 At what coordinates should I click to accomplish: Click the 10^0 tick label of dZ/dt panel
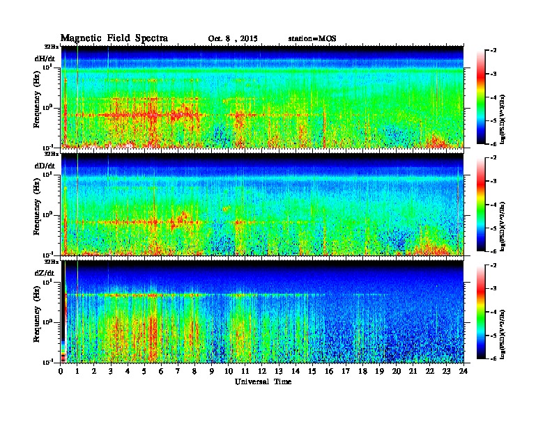pyautogui.click(x=47, y=322)
